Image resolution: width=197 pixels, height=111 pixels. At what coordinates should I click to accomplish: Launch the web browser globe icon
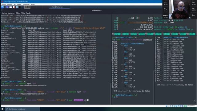click(x=17, y=7)
